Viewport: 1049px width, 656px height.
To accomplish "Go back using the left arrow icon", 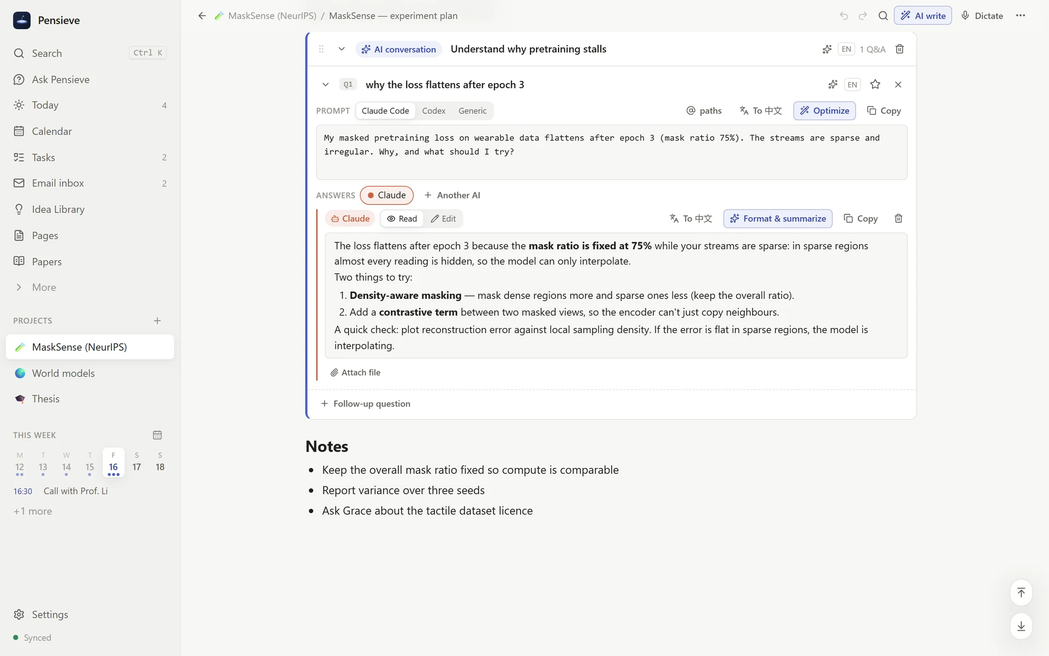I will pyautogui.click(x=202, y=16).
